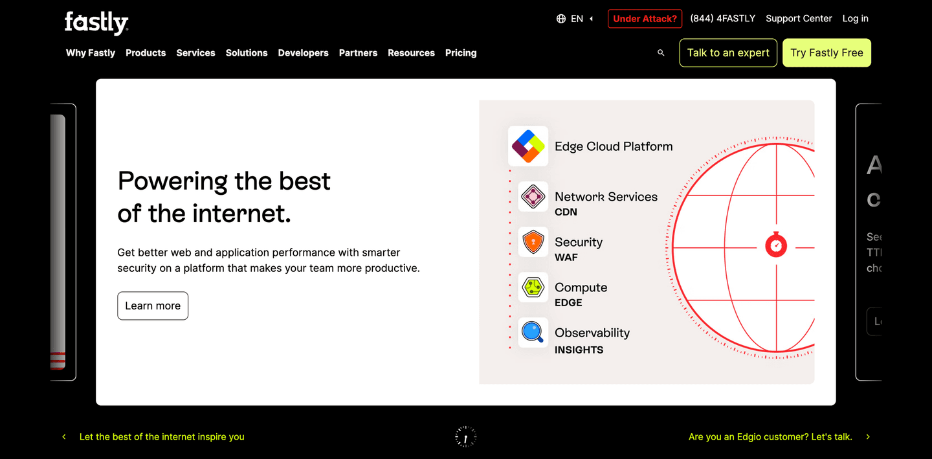Click the Compute label text
This screenshot has height=459, width=932.
pos(581,287)
